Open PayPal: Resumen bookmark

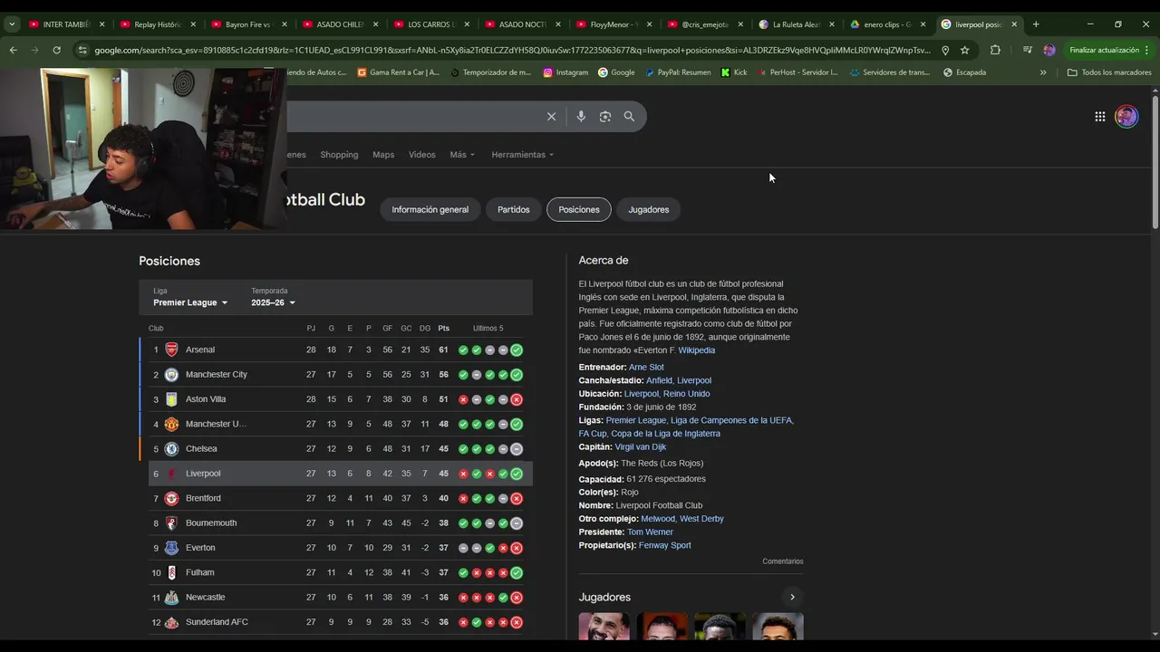coord(678,72)
